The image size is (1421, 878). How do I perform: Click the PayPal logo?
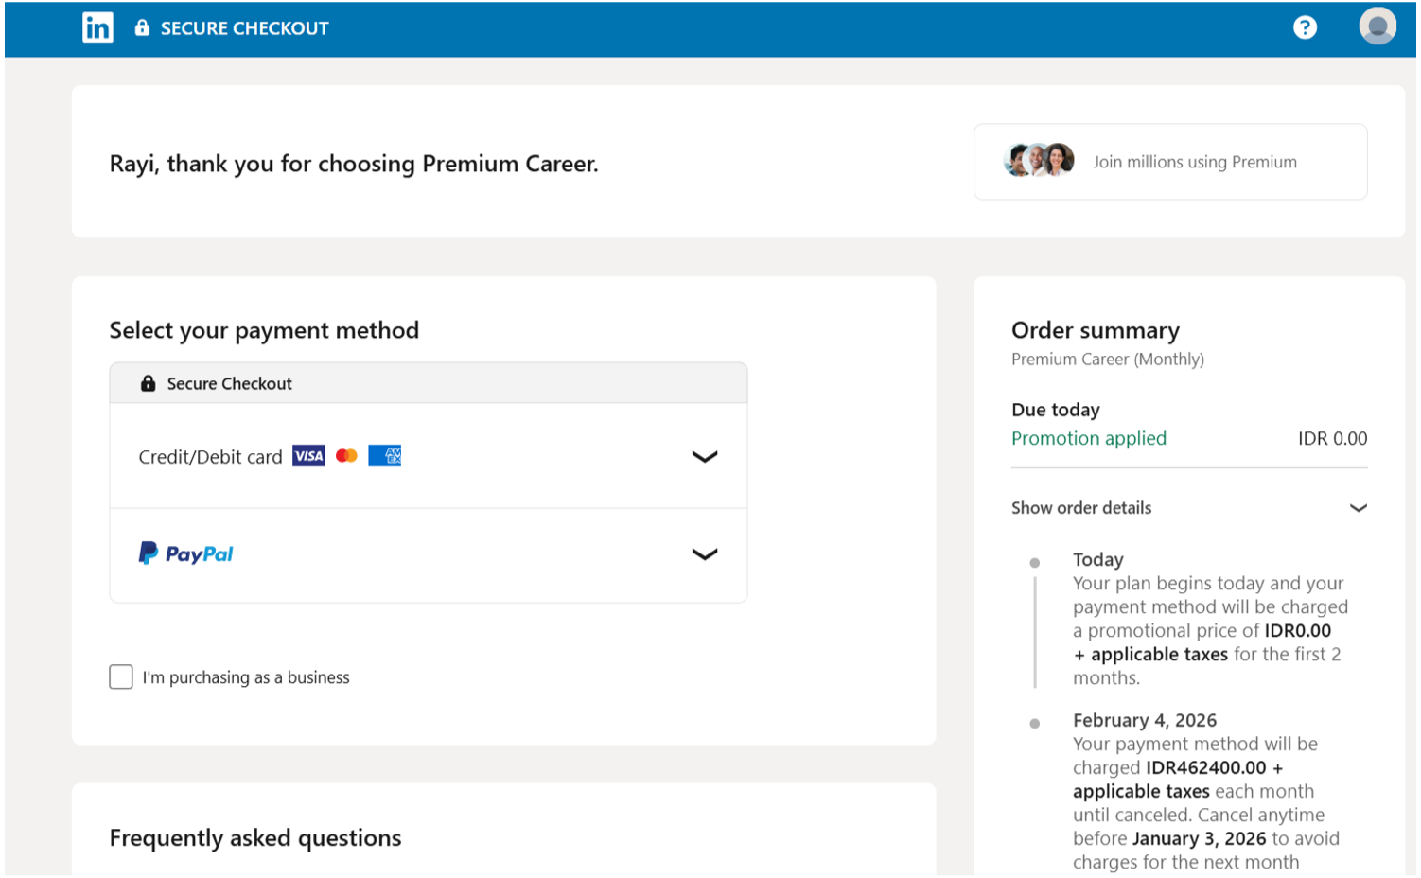186,553
